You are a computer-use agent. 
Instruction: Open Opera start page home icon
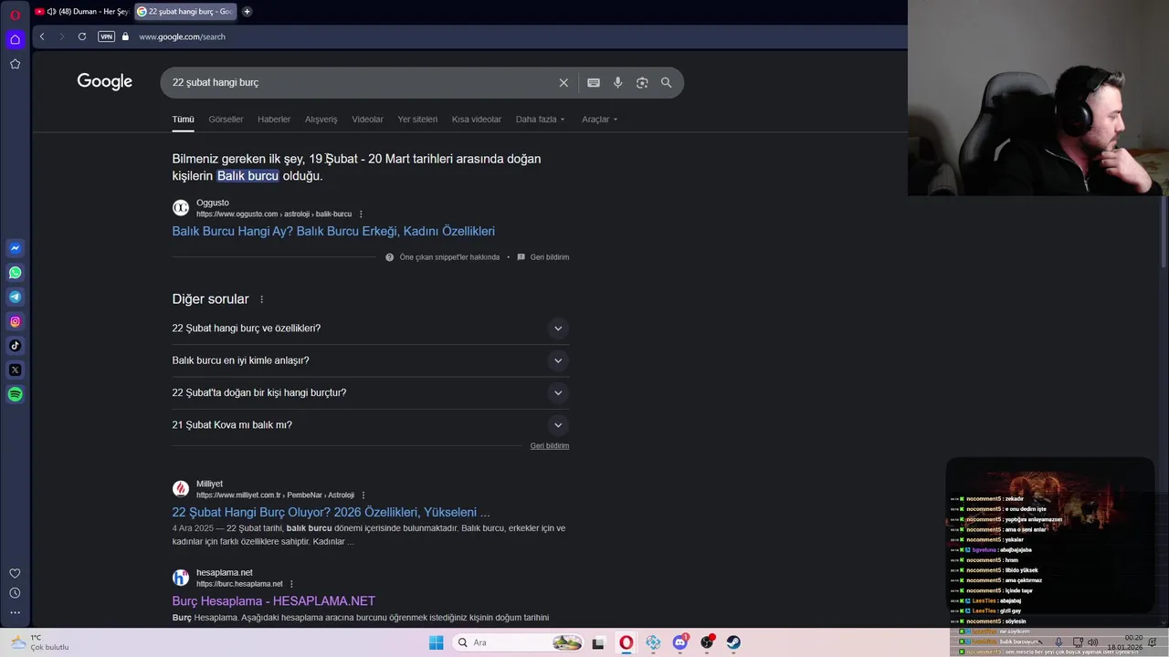pos(15,39)
